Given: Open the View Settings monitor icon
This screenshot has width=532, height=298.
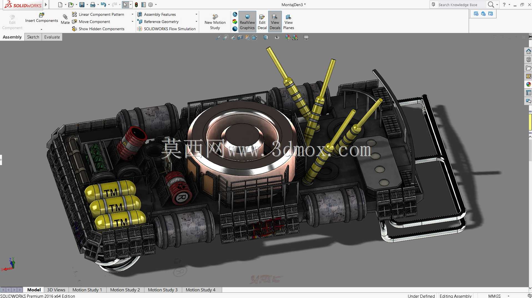Looking at the screenshot, I should pyautogui.click(x=306, y=37).
